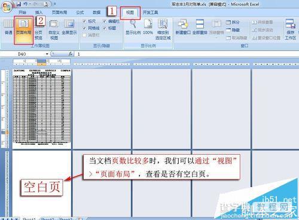This screenshot has width=299, height=220.
Task: Click the horizontal ruler above first page
Action: pyautogui.click(x=41, y=62)
